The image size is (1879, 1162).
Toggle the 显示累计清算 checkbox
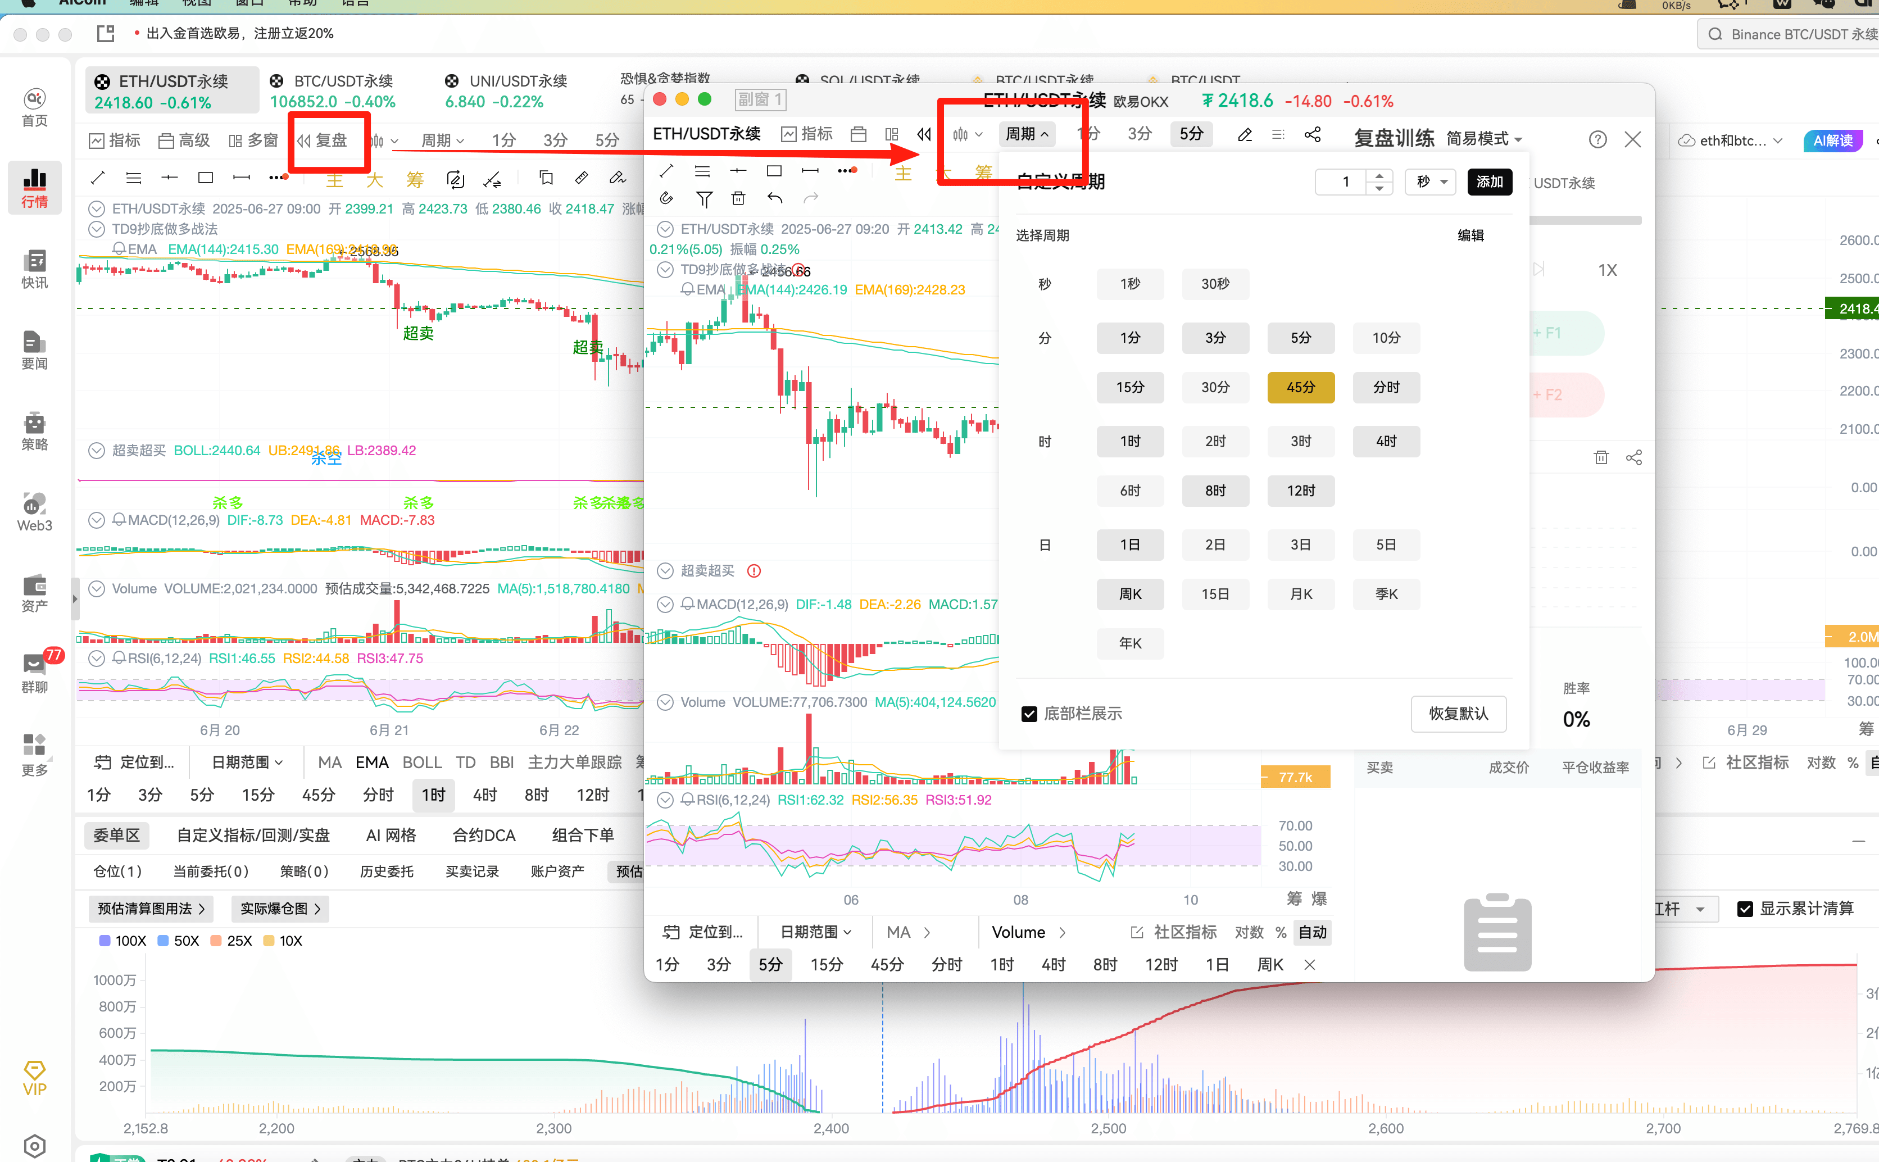click(1745, 909)
